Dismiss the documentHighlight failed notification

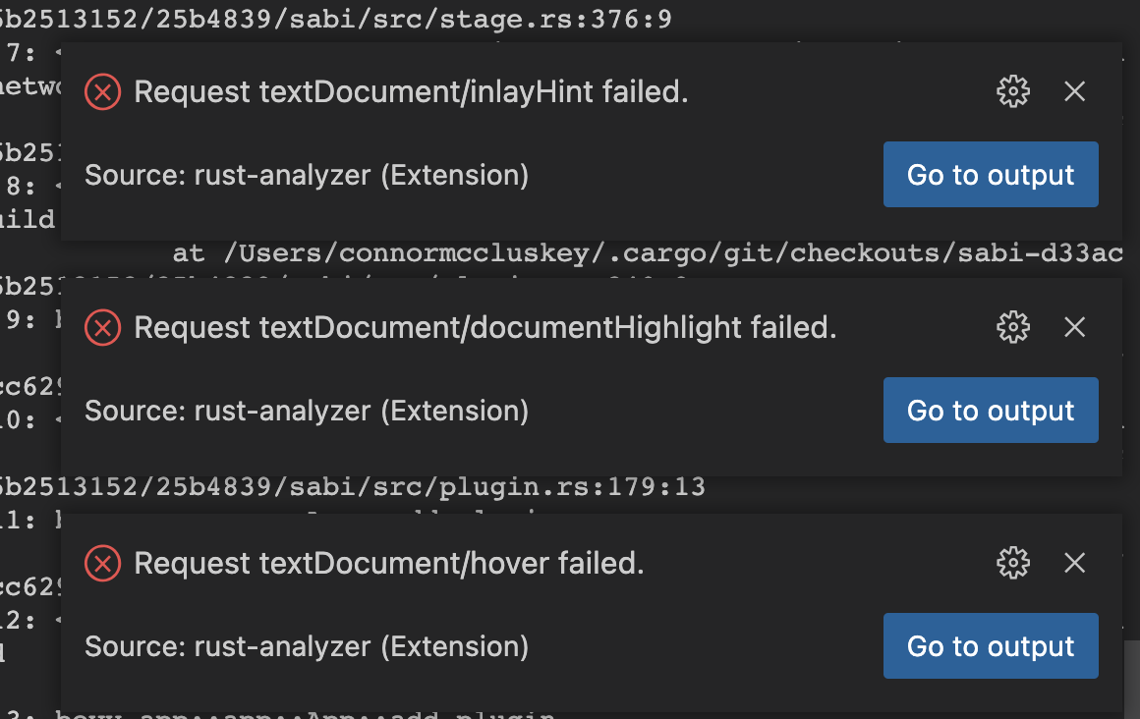pos(1074,327)
